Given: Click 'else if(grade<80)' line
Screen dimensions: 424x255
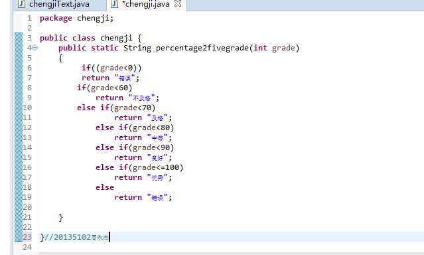Looking at the screenshot, I should coord(135,127).
